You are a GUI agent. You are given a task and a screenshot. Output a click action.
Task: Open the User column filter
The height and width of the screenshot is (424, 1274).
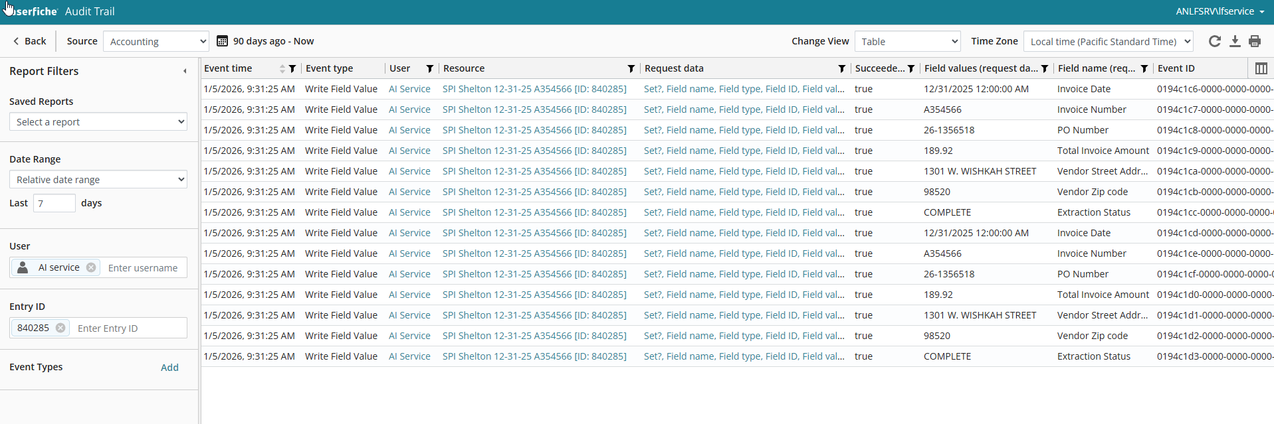(430, 69)
